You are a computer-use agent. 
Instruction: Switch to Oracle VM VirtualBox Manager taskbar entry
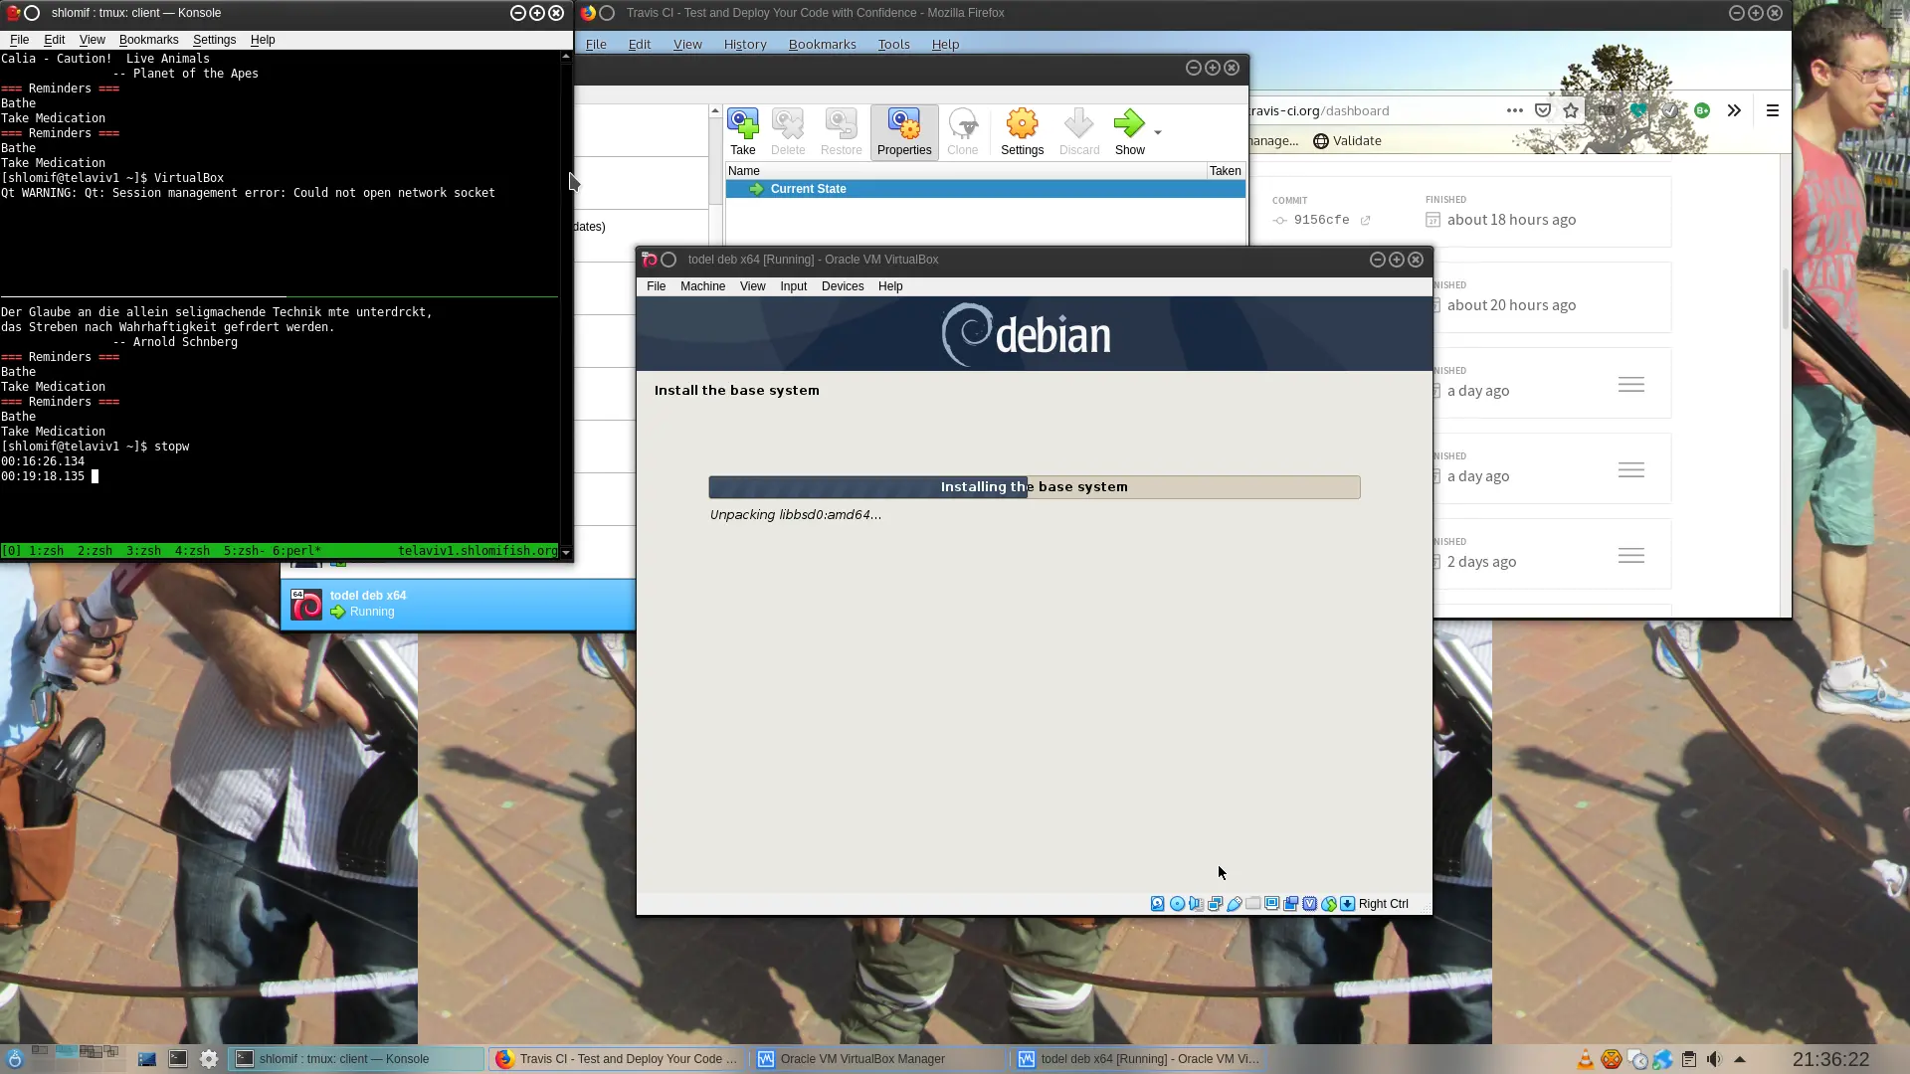tap(879, 1059)
